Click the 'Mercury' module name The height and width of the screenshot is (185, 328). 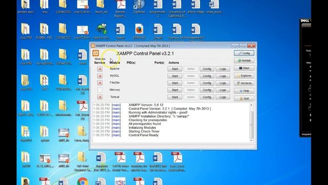pyautogui.click(x=115, y=90)
